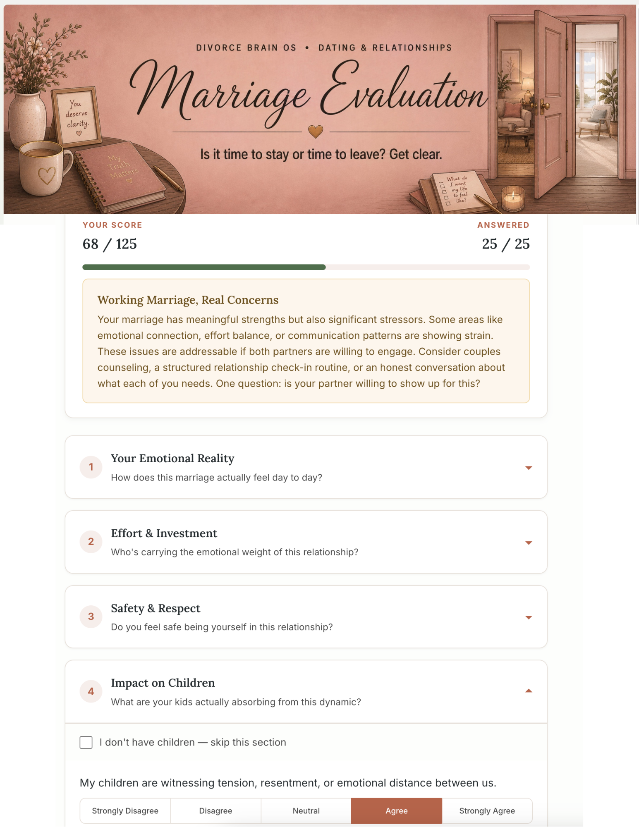Click 'What are your kids actually absorbing' subtitle
Image resolution: width=639 pixels, height=827 pixels.
236,702
